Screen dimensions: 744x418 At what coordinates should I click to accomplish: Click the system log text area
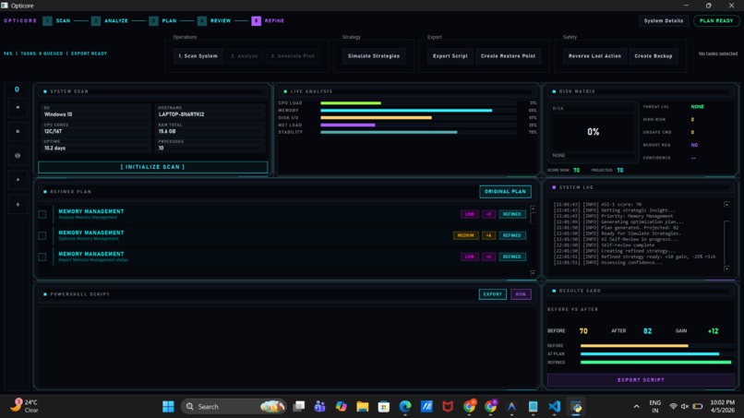[x=636, y=233]
